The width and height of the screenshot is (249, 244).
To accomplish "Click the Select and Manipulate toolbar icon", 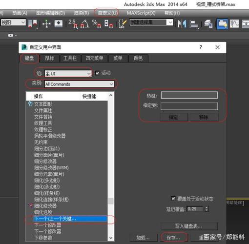I will click(46, 24).
